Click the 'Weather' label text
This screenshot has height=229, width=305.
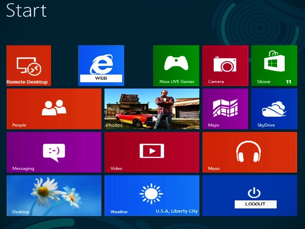(x=119, y=212)
